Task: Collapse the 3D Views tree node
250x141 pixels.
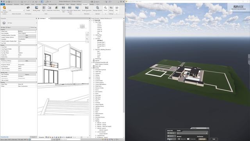Action: (94, 39)
